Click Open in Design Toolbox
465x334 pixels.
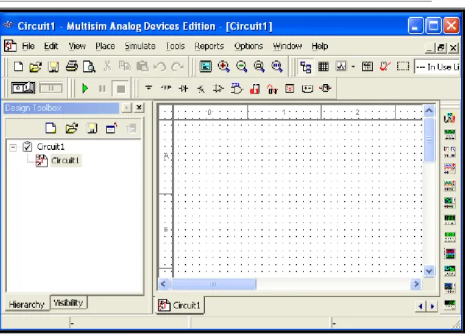click(x=71, y=129)
